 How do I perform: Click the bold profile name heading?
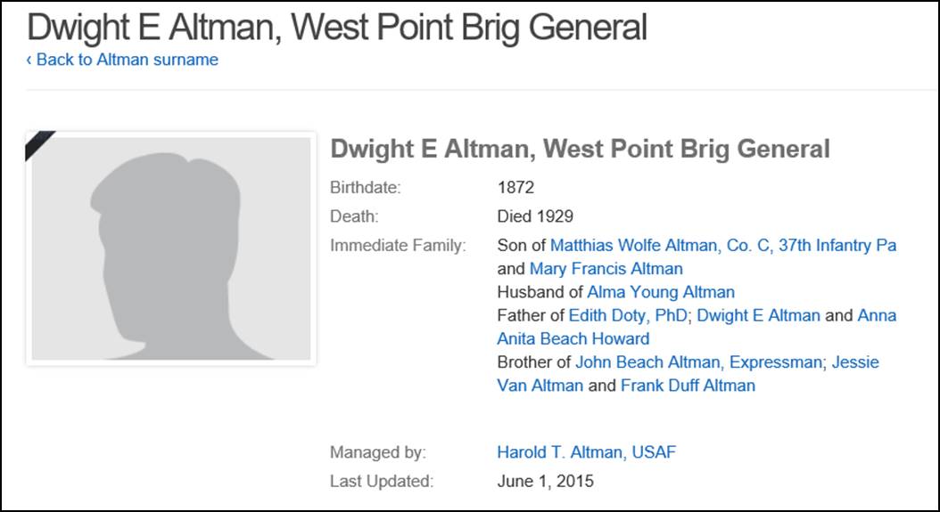pyautogui.click(x=580, y=150)
